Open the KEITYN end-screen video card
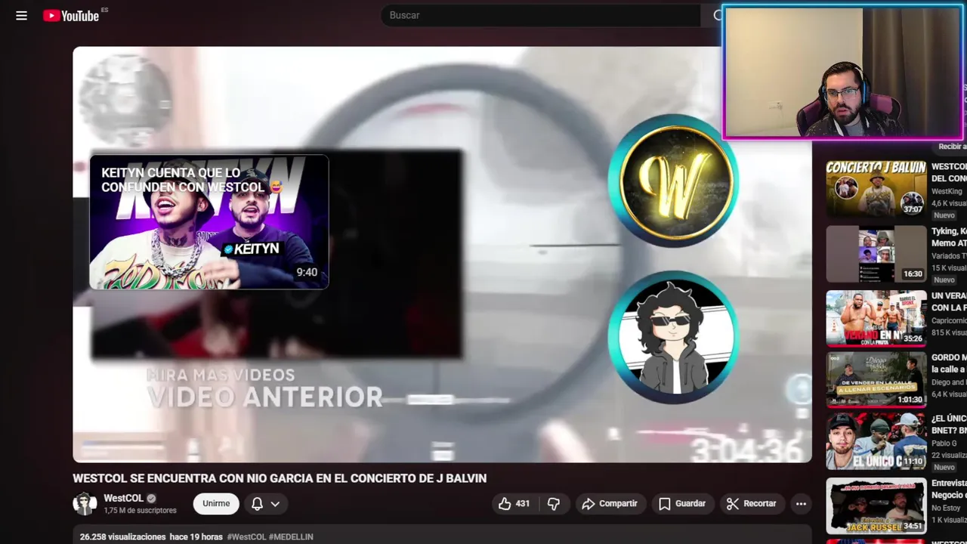The width and height of the screenshot is (967, 544). click(x=209, y=222)
